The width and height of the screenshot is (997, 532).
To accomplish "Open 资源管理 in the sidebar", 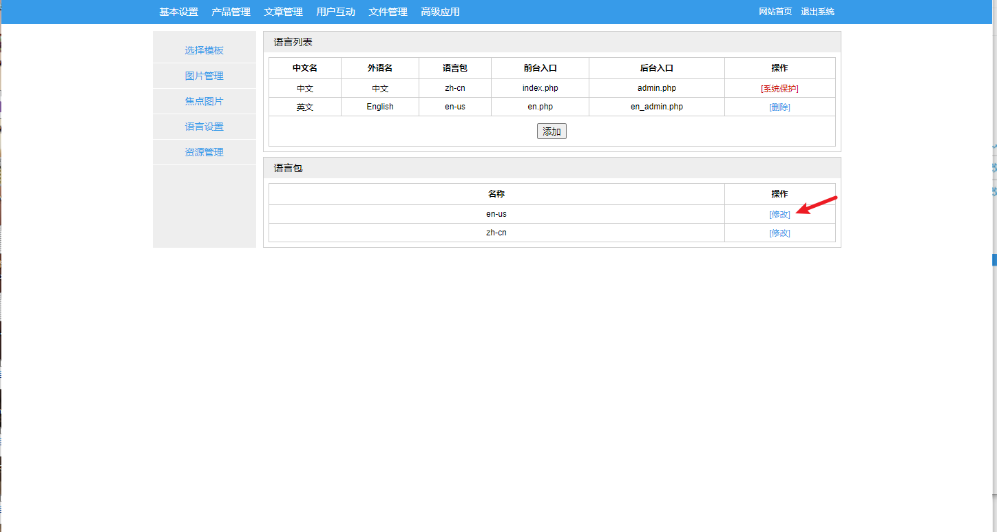I will [204, 152].
